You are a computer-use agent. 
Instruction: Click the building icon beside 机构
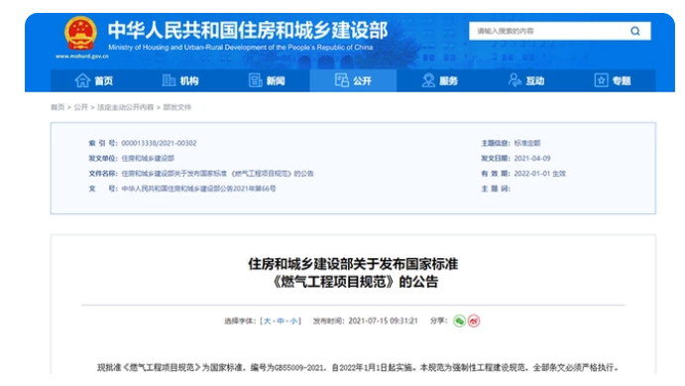169,80
